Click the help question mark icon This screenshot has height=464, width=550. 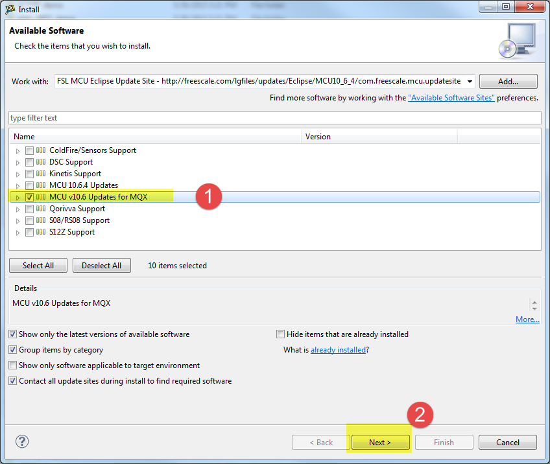click(22, 441)
